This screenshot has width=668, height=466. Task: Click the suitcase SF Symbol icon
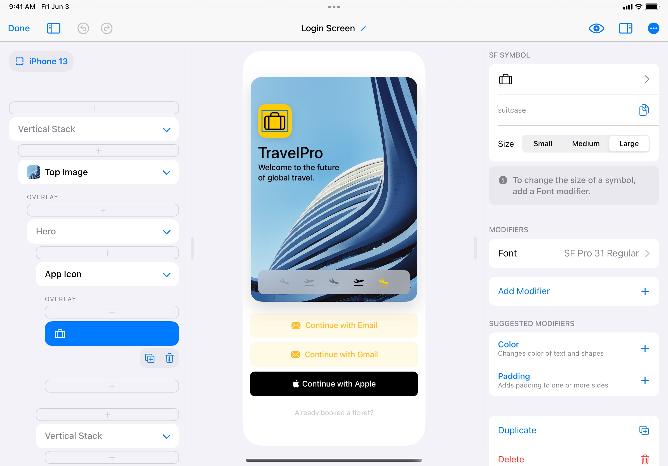coord(506,78)
